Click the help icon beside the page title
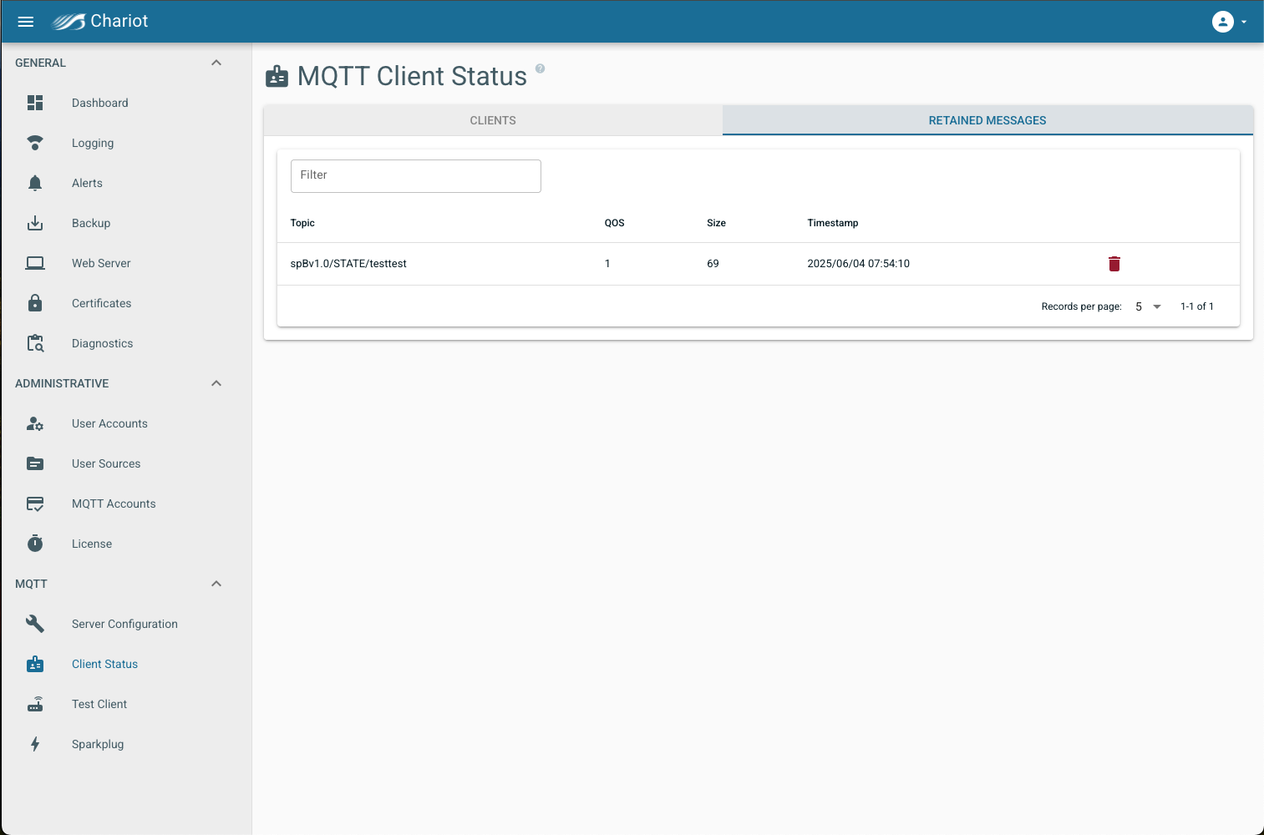Image resolution: width=1264 pixels, height=835 pixels. click(x=540, y=68)
